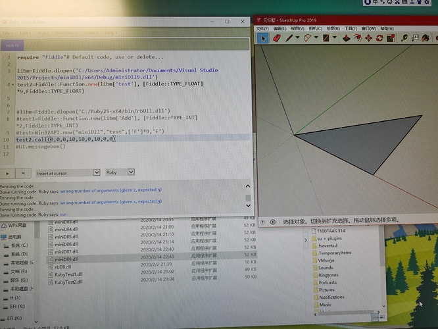Viewport: 438px width, 329px height.
Task: Activate the Push/Pull tool in SketchUp
Action: tap(347, 38)
